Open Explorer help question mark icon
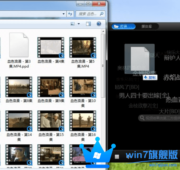The image size is (180, 170). (99, 24)
